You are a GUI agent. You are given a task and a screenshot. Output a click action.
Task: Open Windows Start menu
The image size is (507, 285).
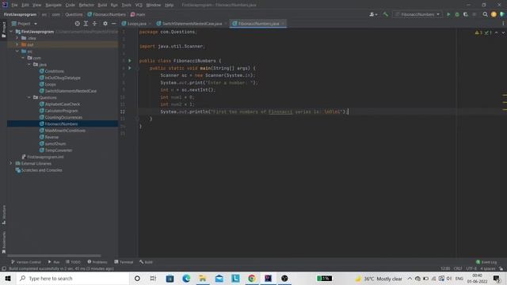click(8, 278)
